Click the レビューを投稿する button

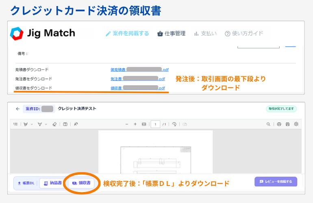(x=276, y=181)
